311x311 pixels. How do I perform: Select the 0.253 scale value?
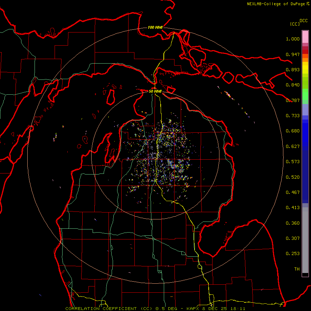coord(293,254)
